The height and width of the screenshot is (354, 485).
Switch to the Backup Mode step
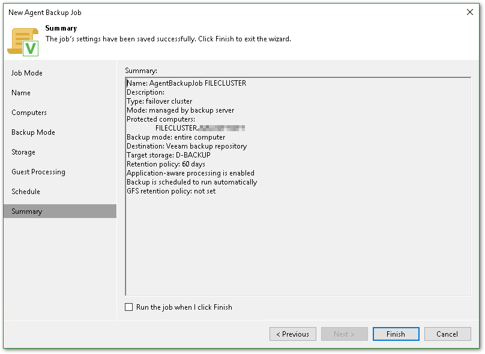pos(33,132)
